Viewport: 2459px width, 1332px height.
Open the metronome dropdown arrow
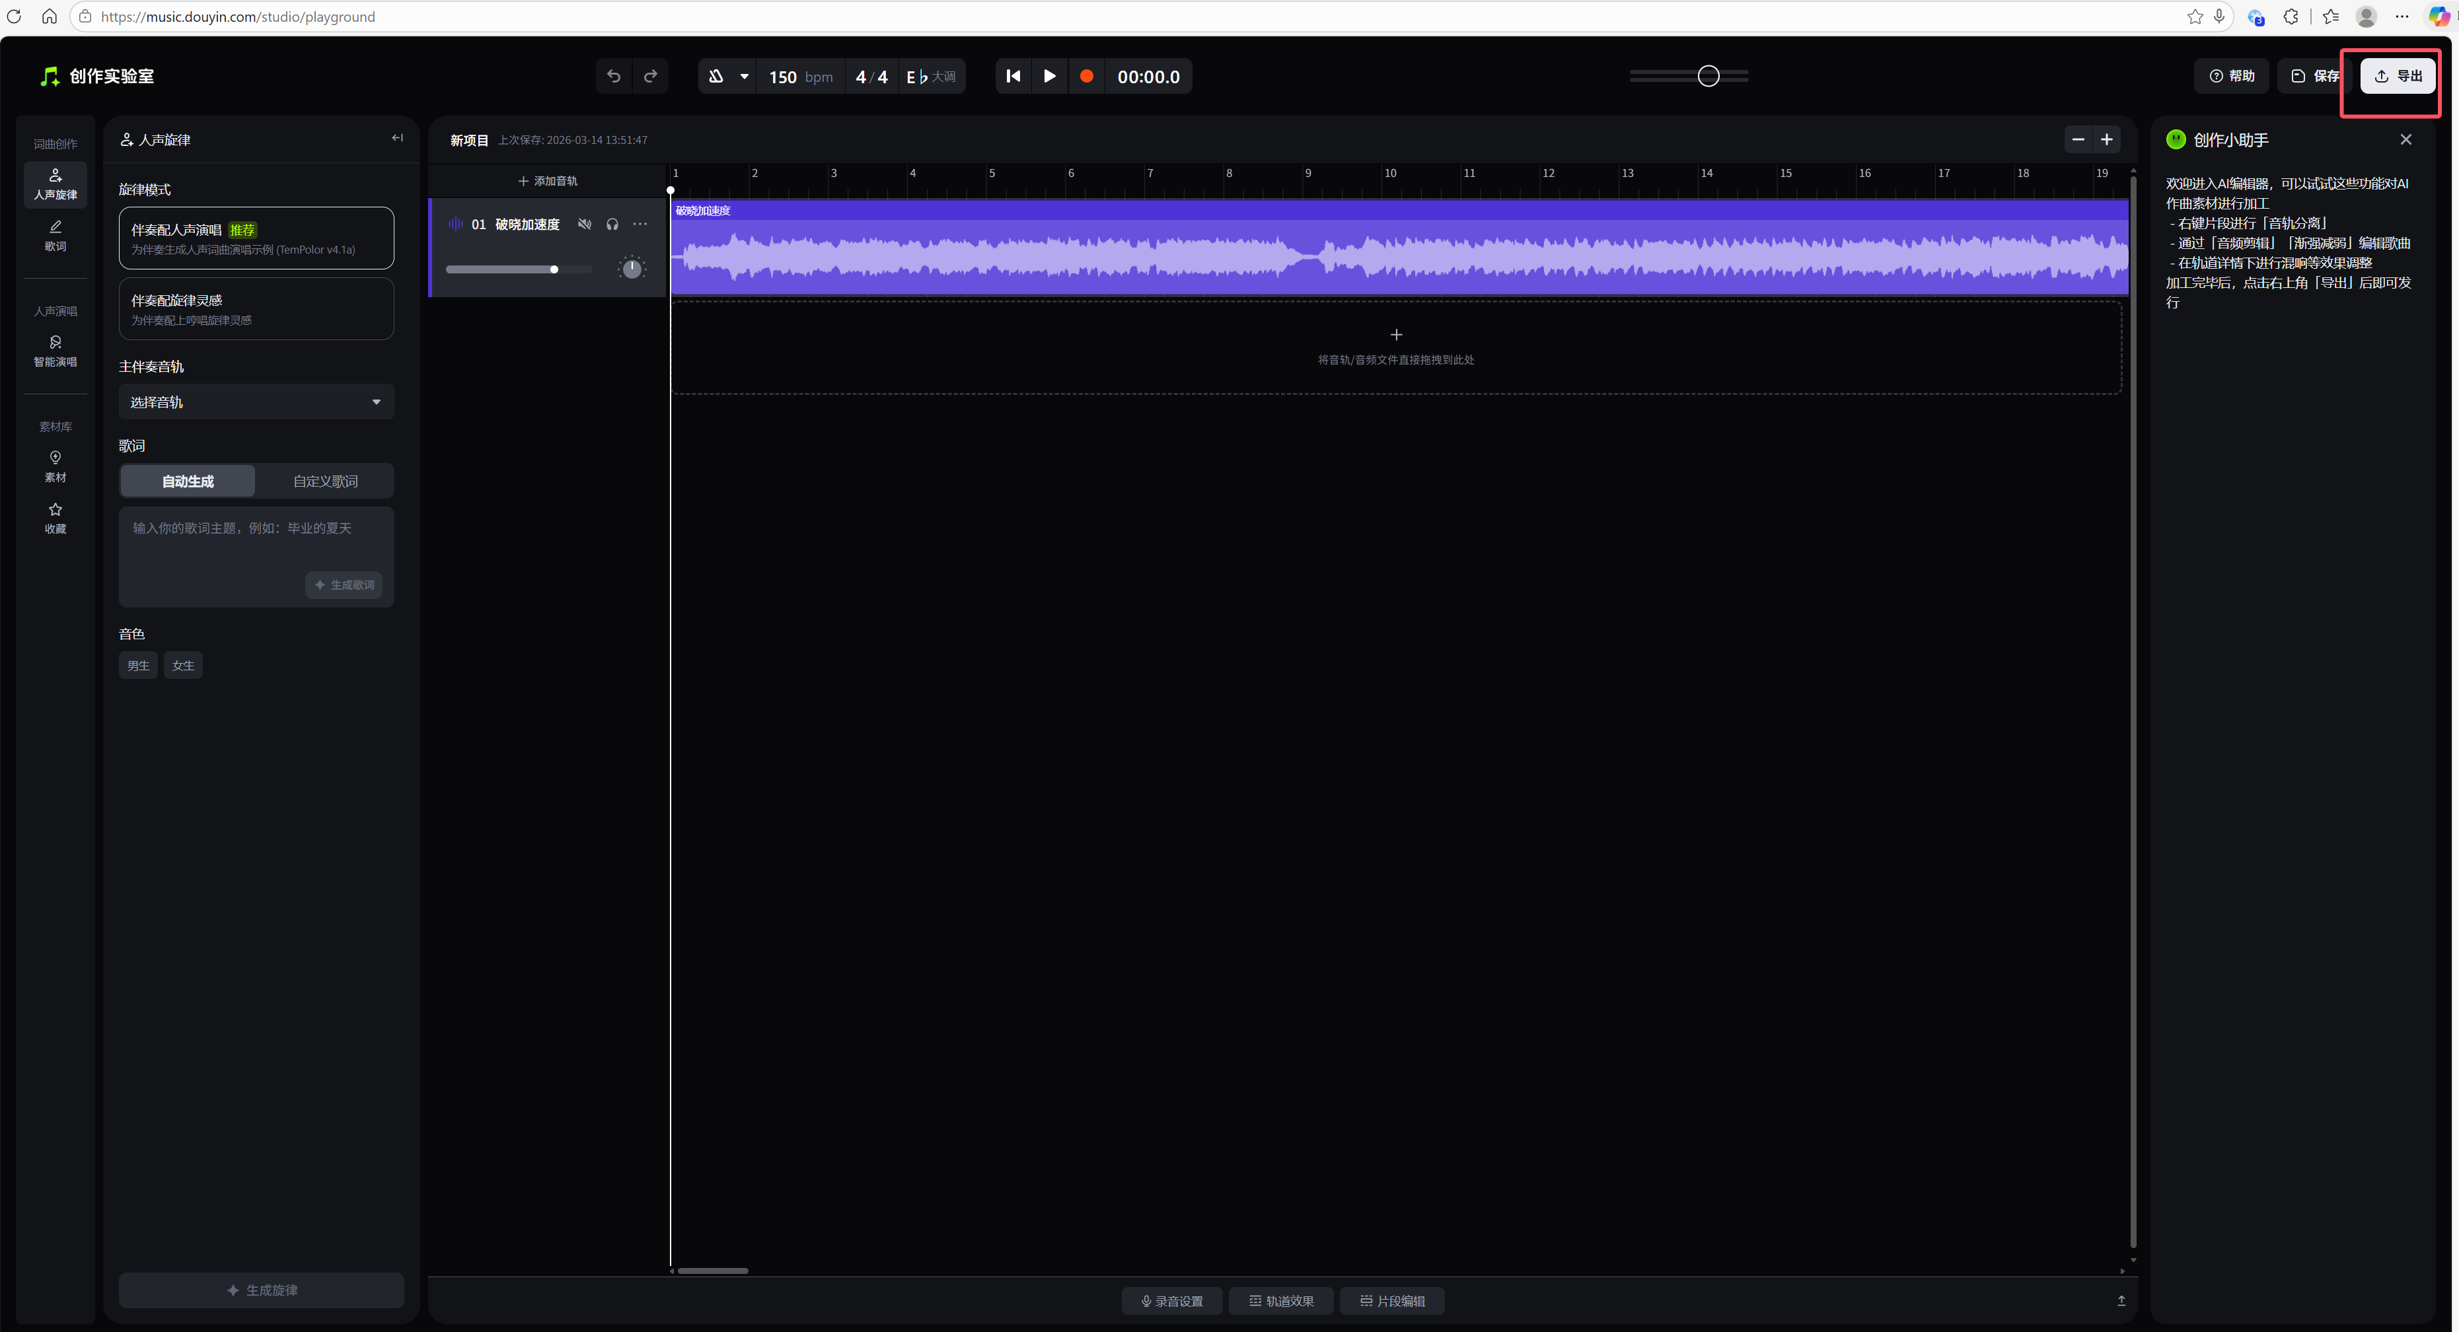tap(745, 77)
